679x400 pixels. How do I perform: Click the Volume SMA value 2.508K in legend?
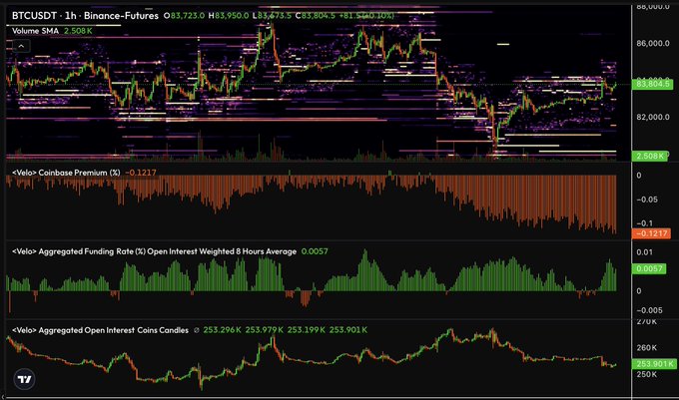(78, 31)
